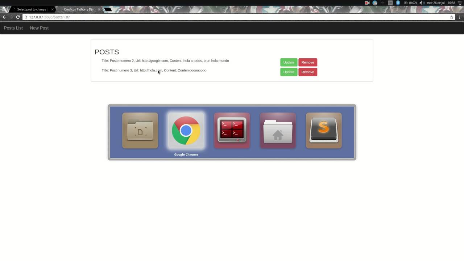Viewport: 464px width, 261px height.
Task: Open the Chrome three-dot menu
Action: [x=460, y=17]
